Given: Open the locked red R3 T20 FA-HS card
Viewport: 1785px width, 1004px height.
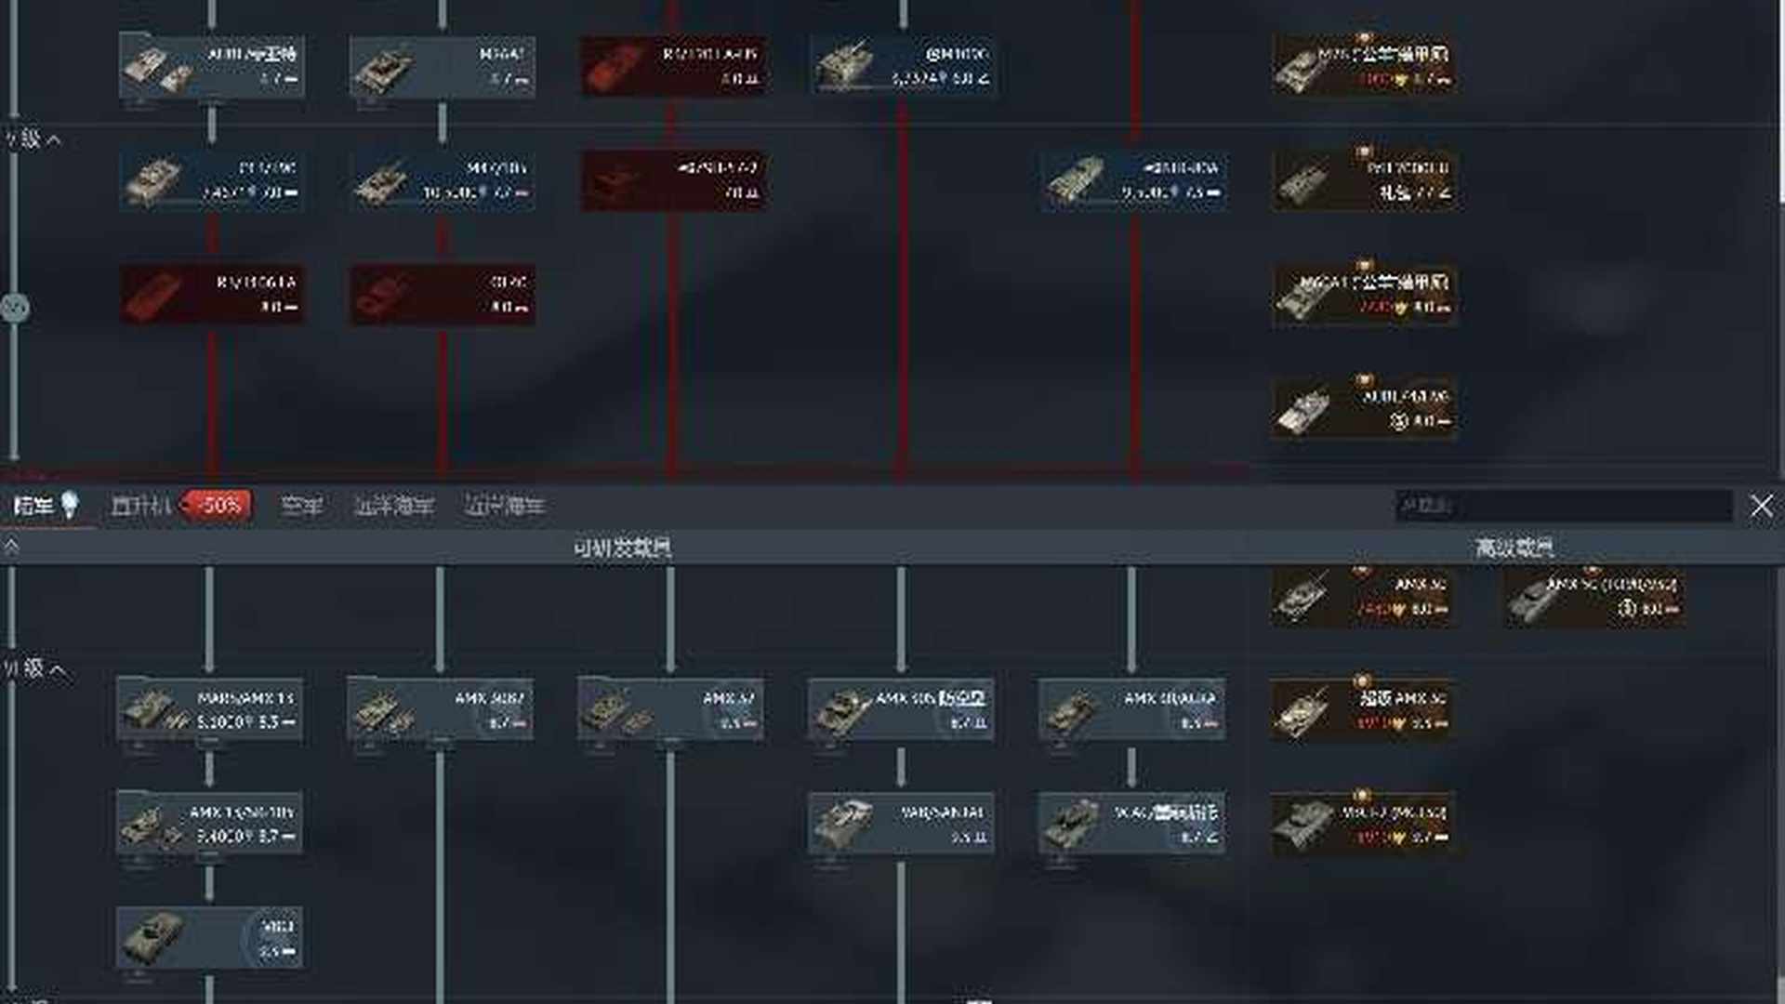Looking at the screenshot, I should (673, 66).
